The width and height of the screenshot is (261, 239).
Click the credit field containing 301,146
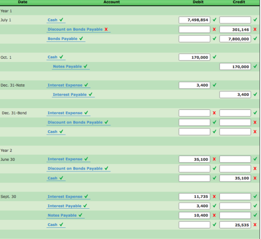235,29
